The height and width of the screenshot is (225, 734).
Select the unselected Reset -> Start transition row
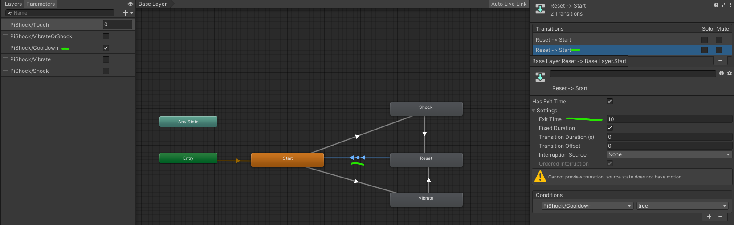[632, 40]
